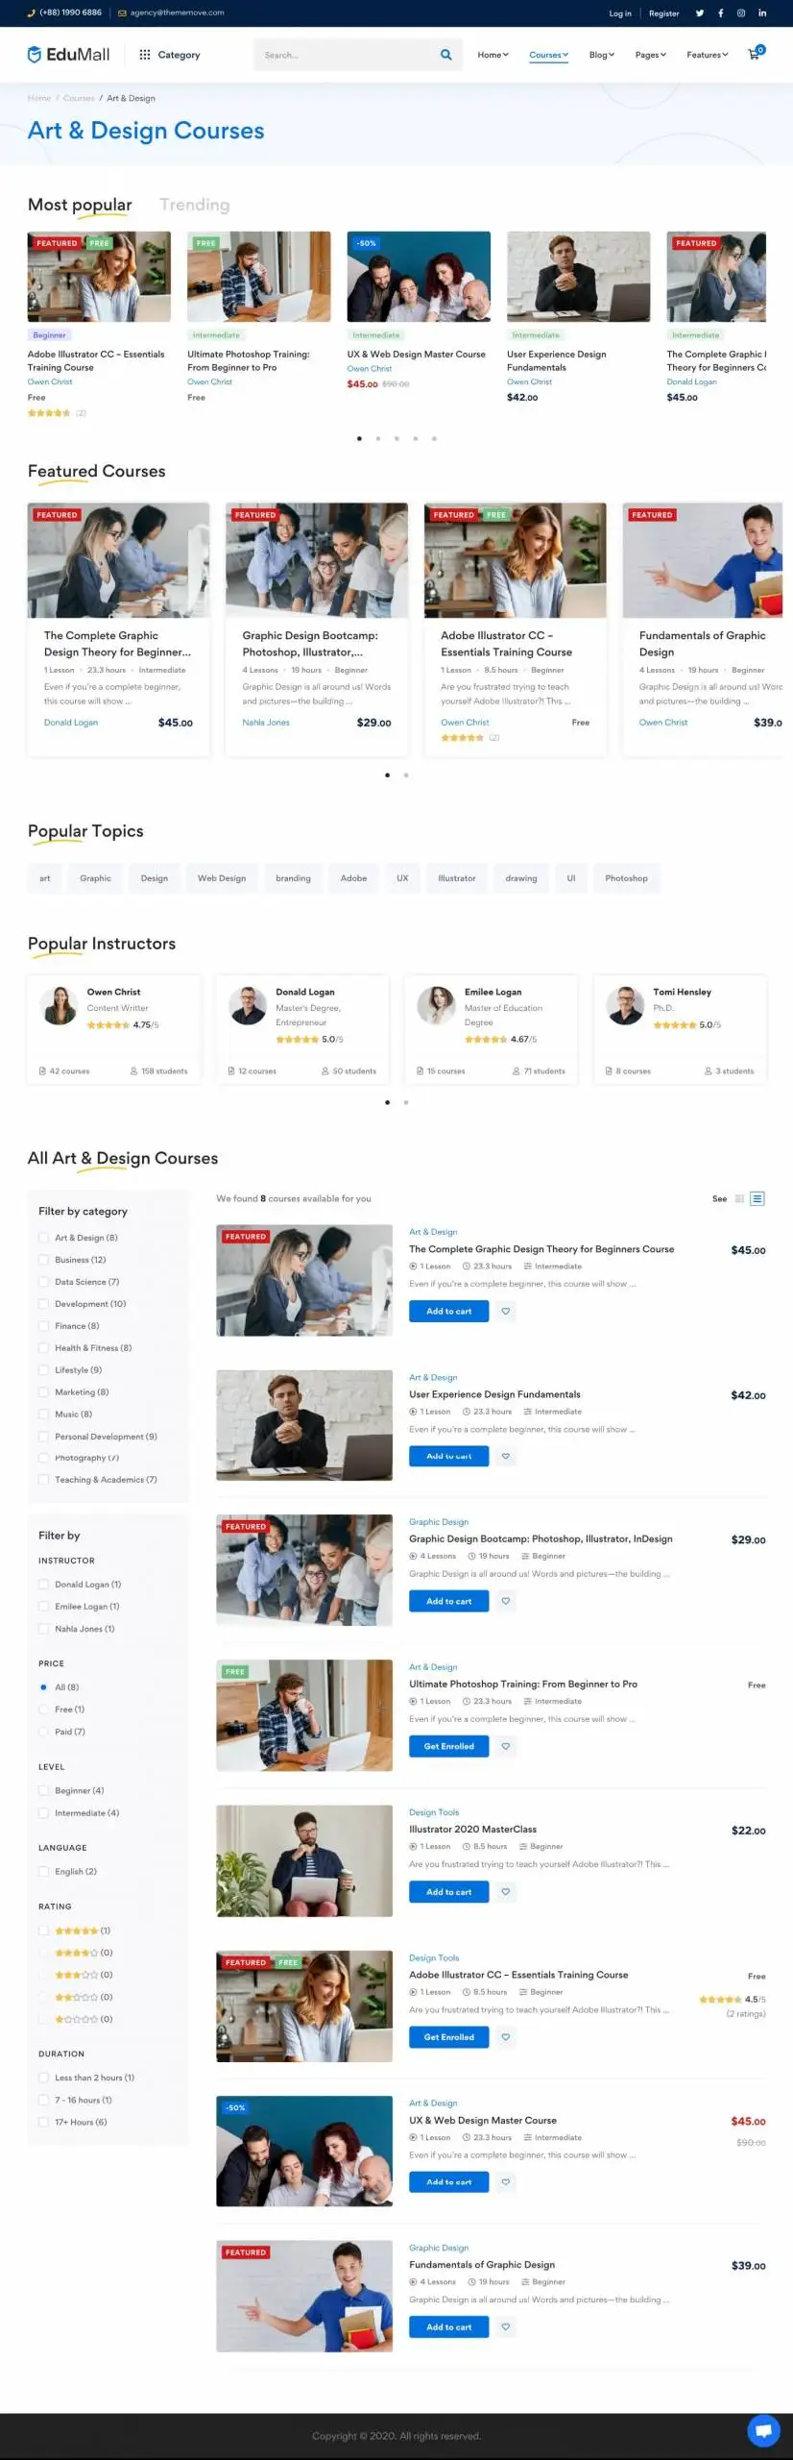793x2460 pixels.
Task: Switch to list view layout icon
Action: click(757, 1198)
